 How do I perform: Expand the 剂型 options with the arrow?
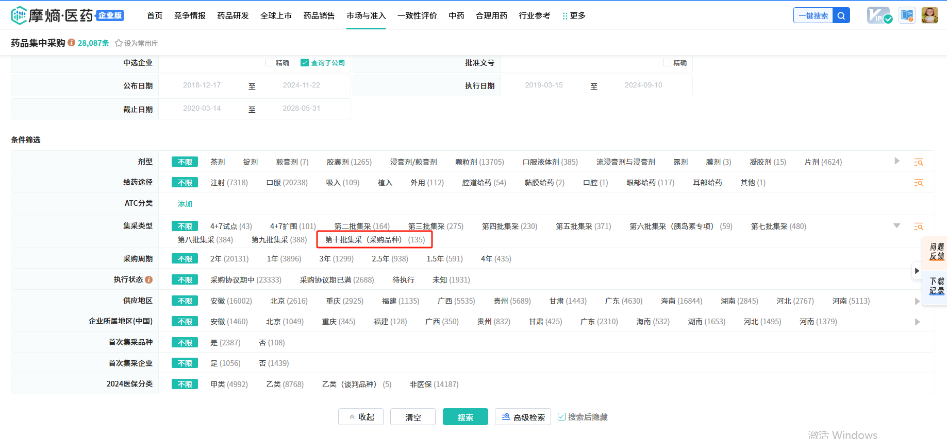coord(897,161)
